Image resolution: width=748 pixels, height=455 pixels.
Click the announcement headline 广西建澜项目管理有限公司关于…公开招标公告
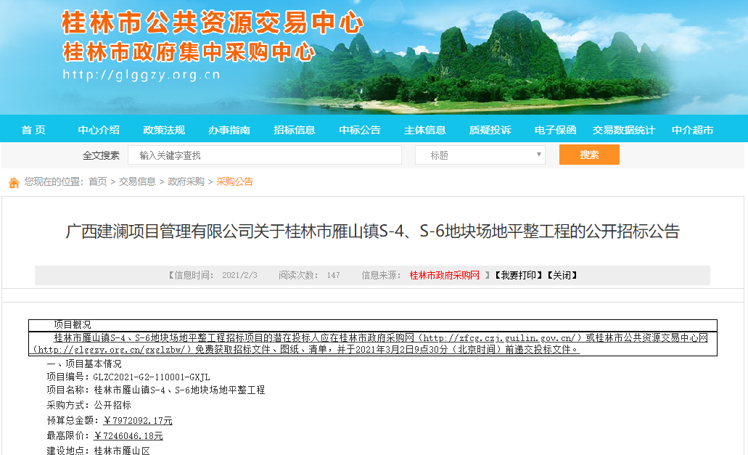[x=373, y=231]
